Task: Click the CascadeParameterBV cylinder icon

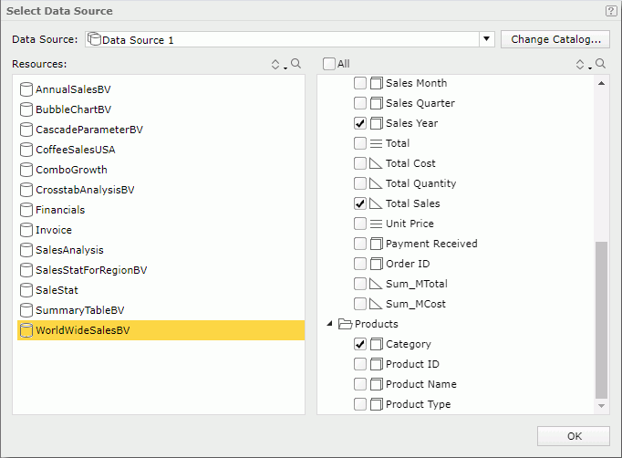Action: pyautogui.click(x=26, y=130)
